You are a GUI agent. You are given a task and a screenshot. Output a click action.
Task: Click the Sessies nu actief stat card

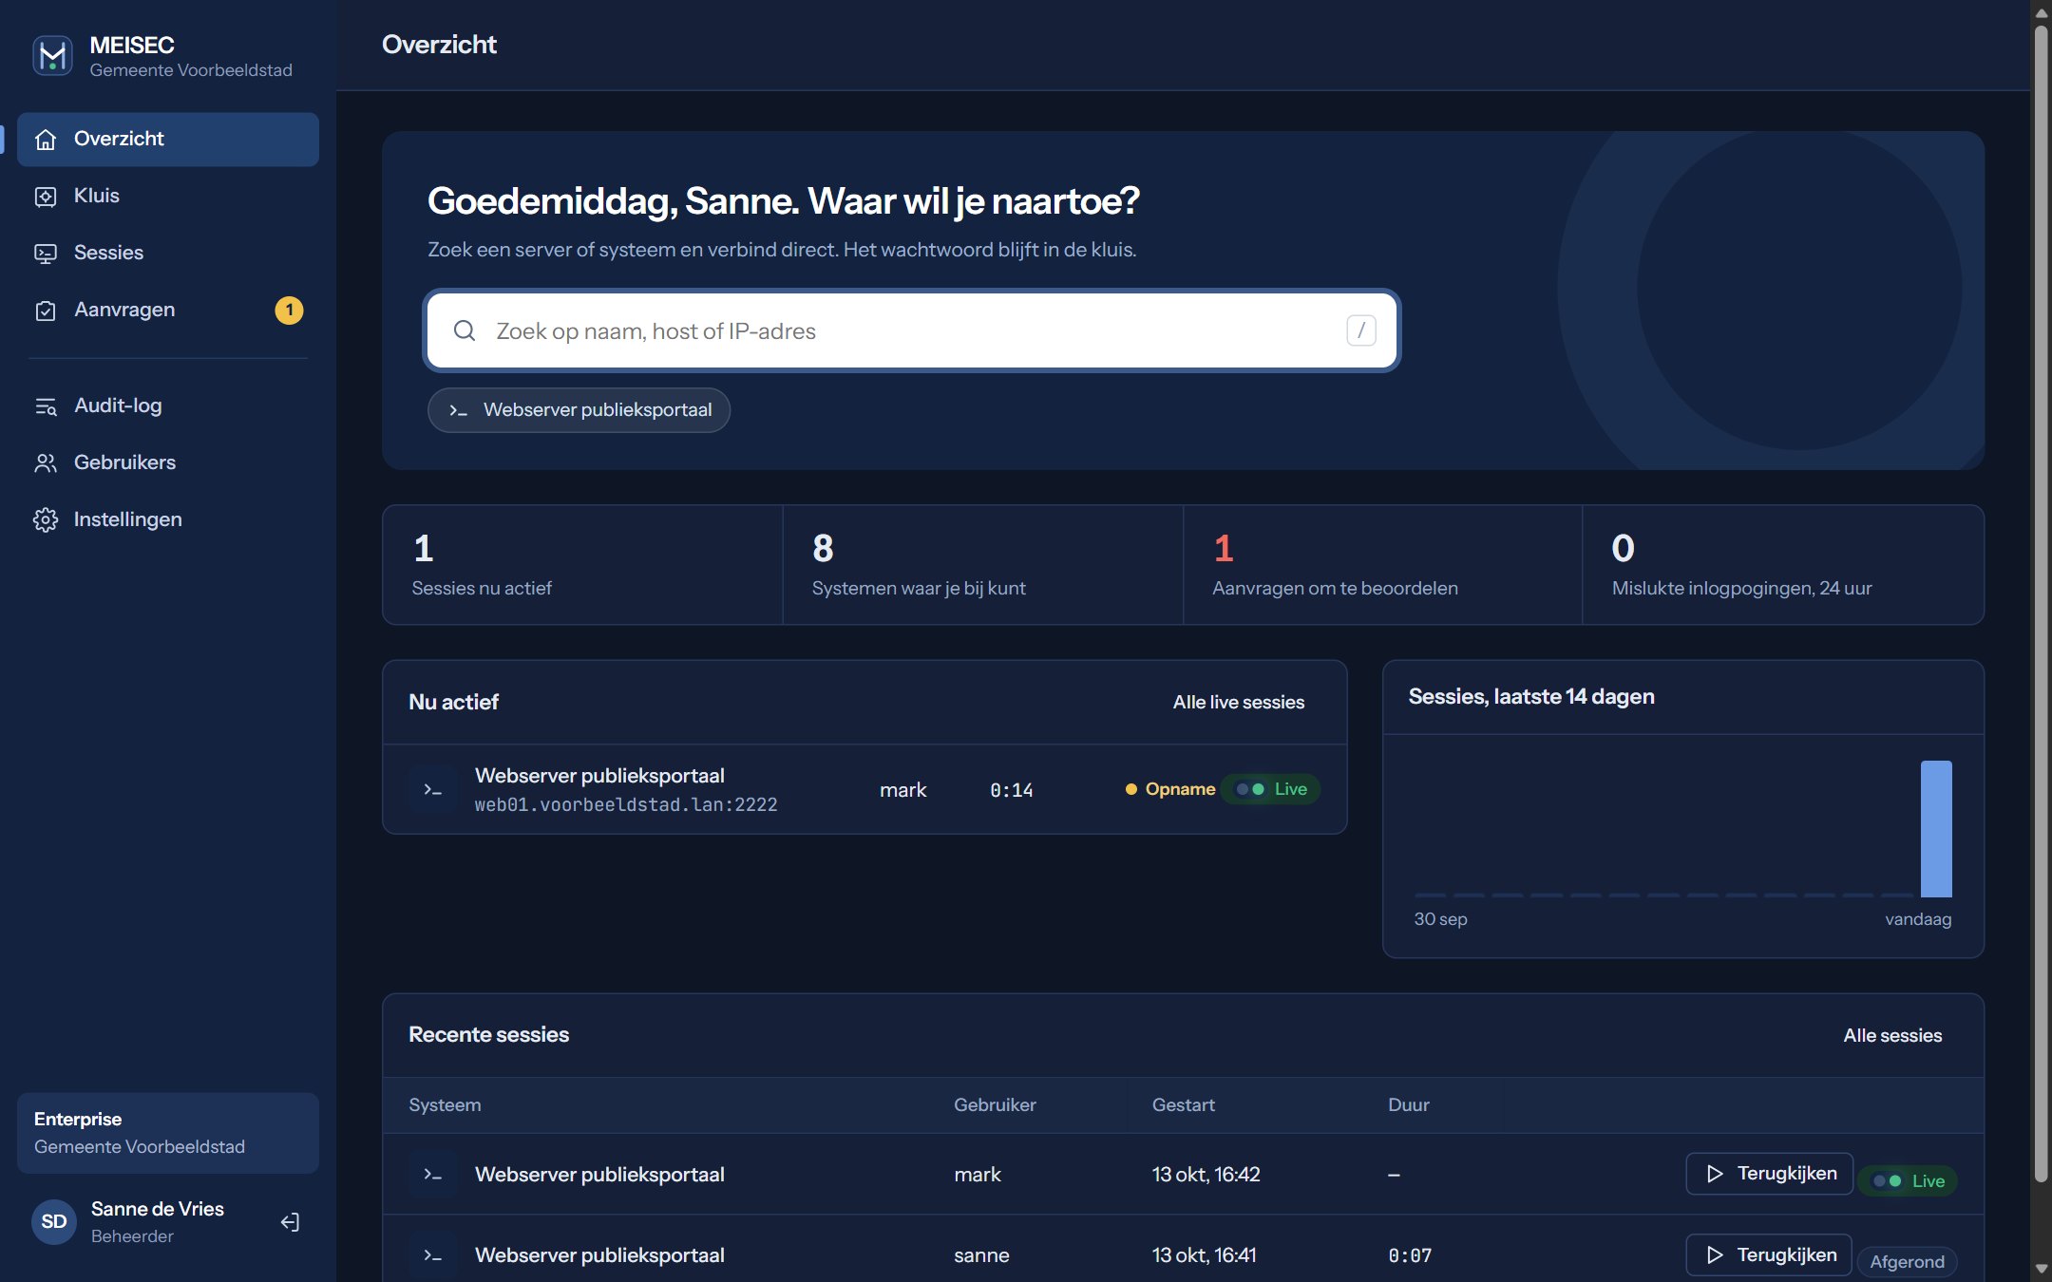(x=582, y=565)
